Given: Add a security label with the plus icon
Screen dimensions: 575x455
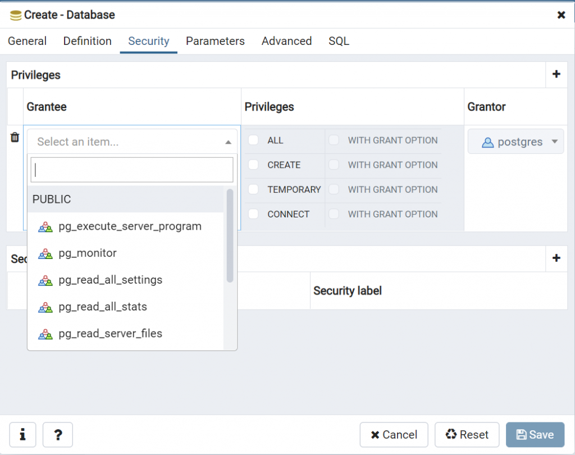Looking at the screenshot, I should coord(556,258).
